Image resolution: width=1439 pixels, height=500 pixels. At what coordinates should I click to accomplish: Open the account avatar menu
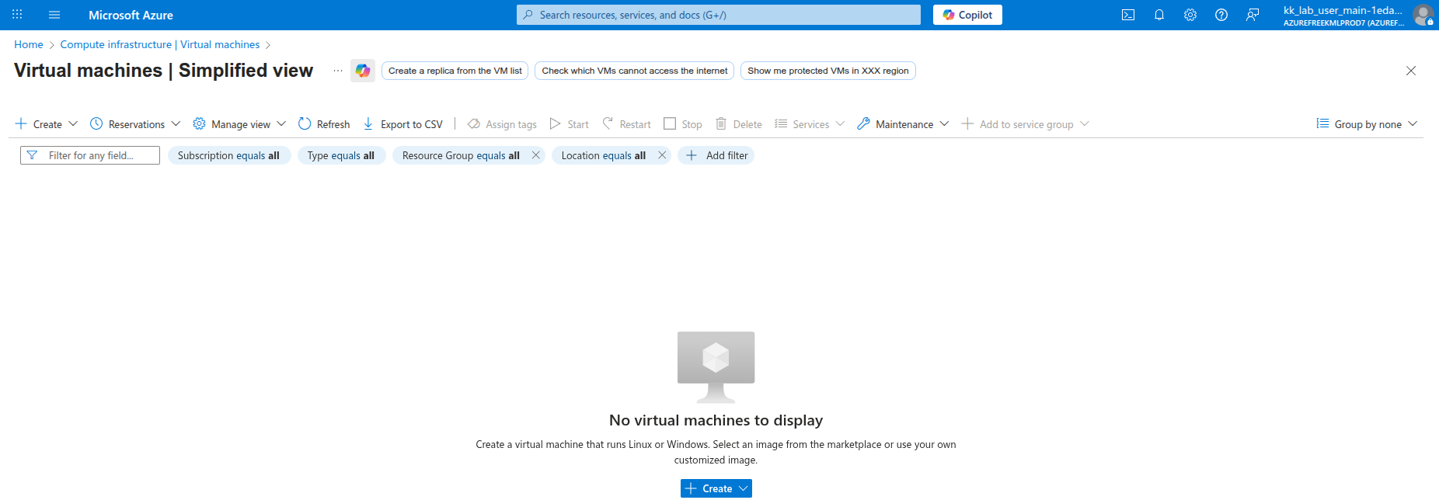tap(1423, 15)
